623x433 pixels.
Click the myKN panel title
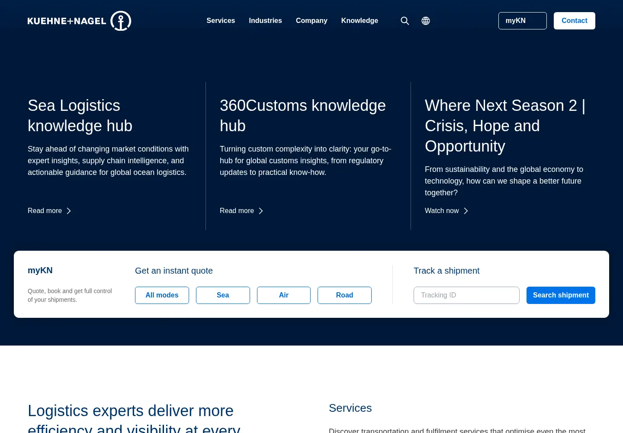(x=40, y=271)
